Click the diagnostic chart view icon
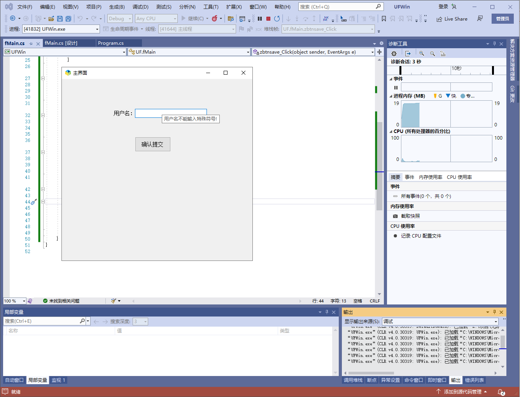Viewport: 520px width, 397px height. pos(443,54)
